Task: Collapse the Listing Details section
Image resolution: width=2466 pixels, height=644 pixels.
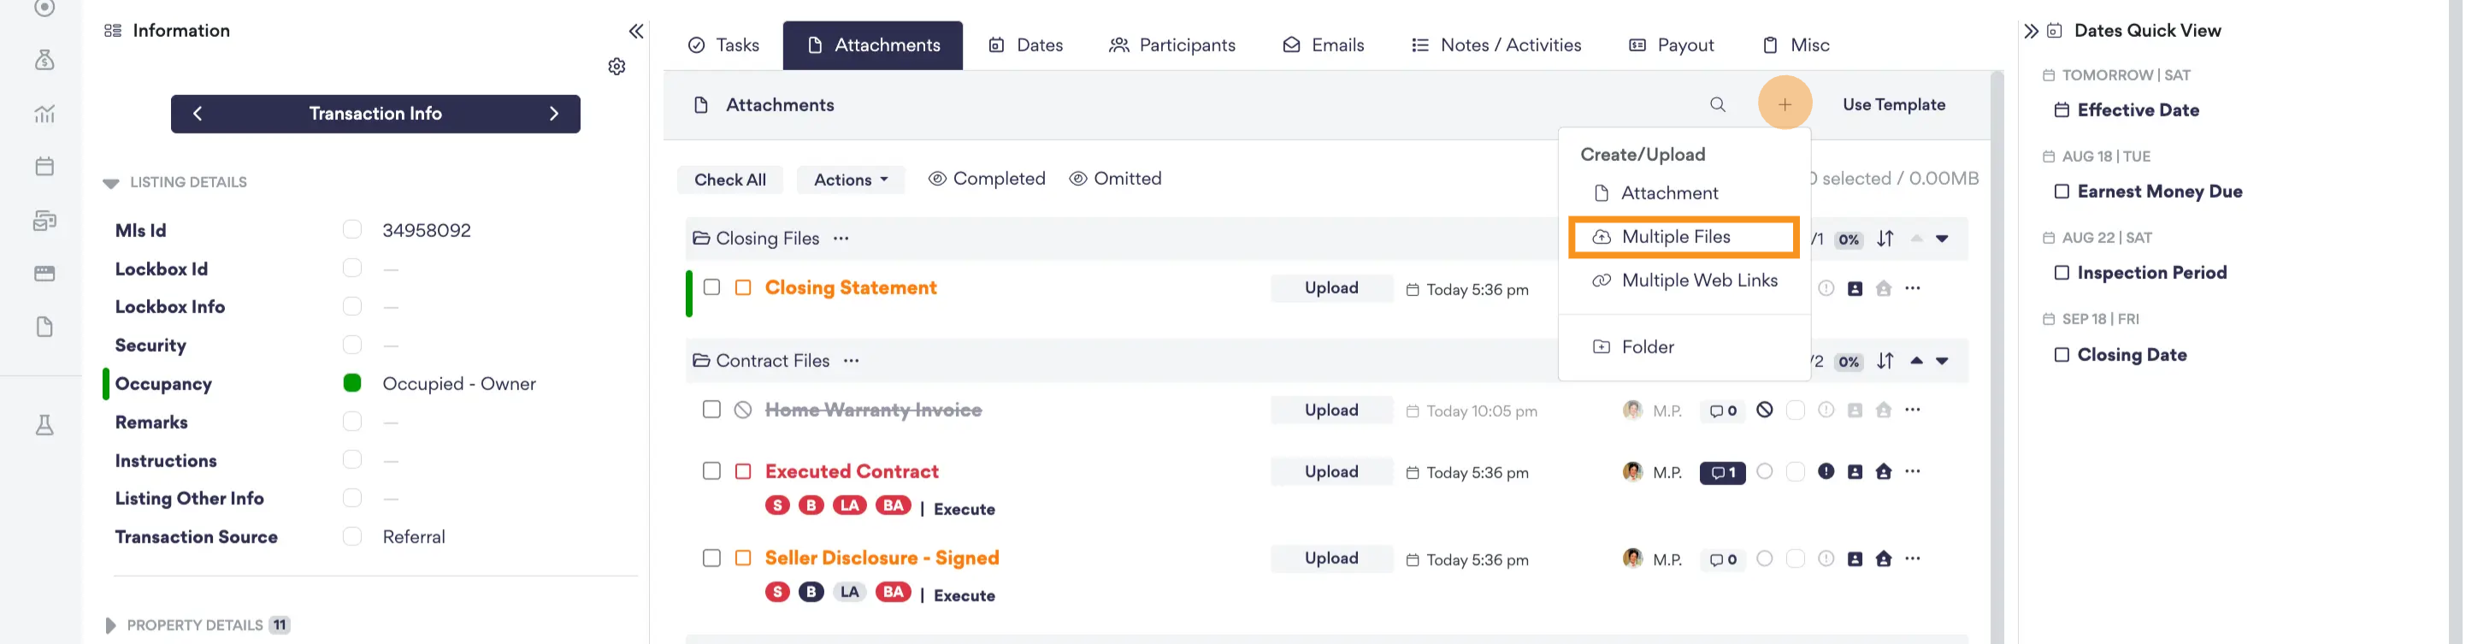Action: (111, 183)
